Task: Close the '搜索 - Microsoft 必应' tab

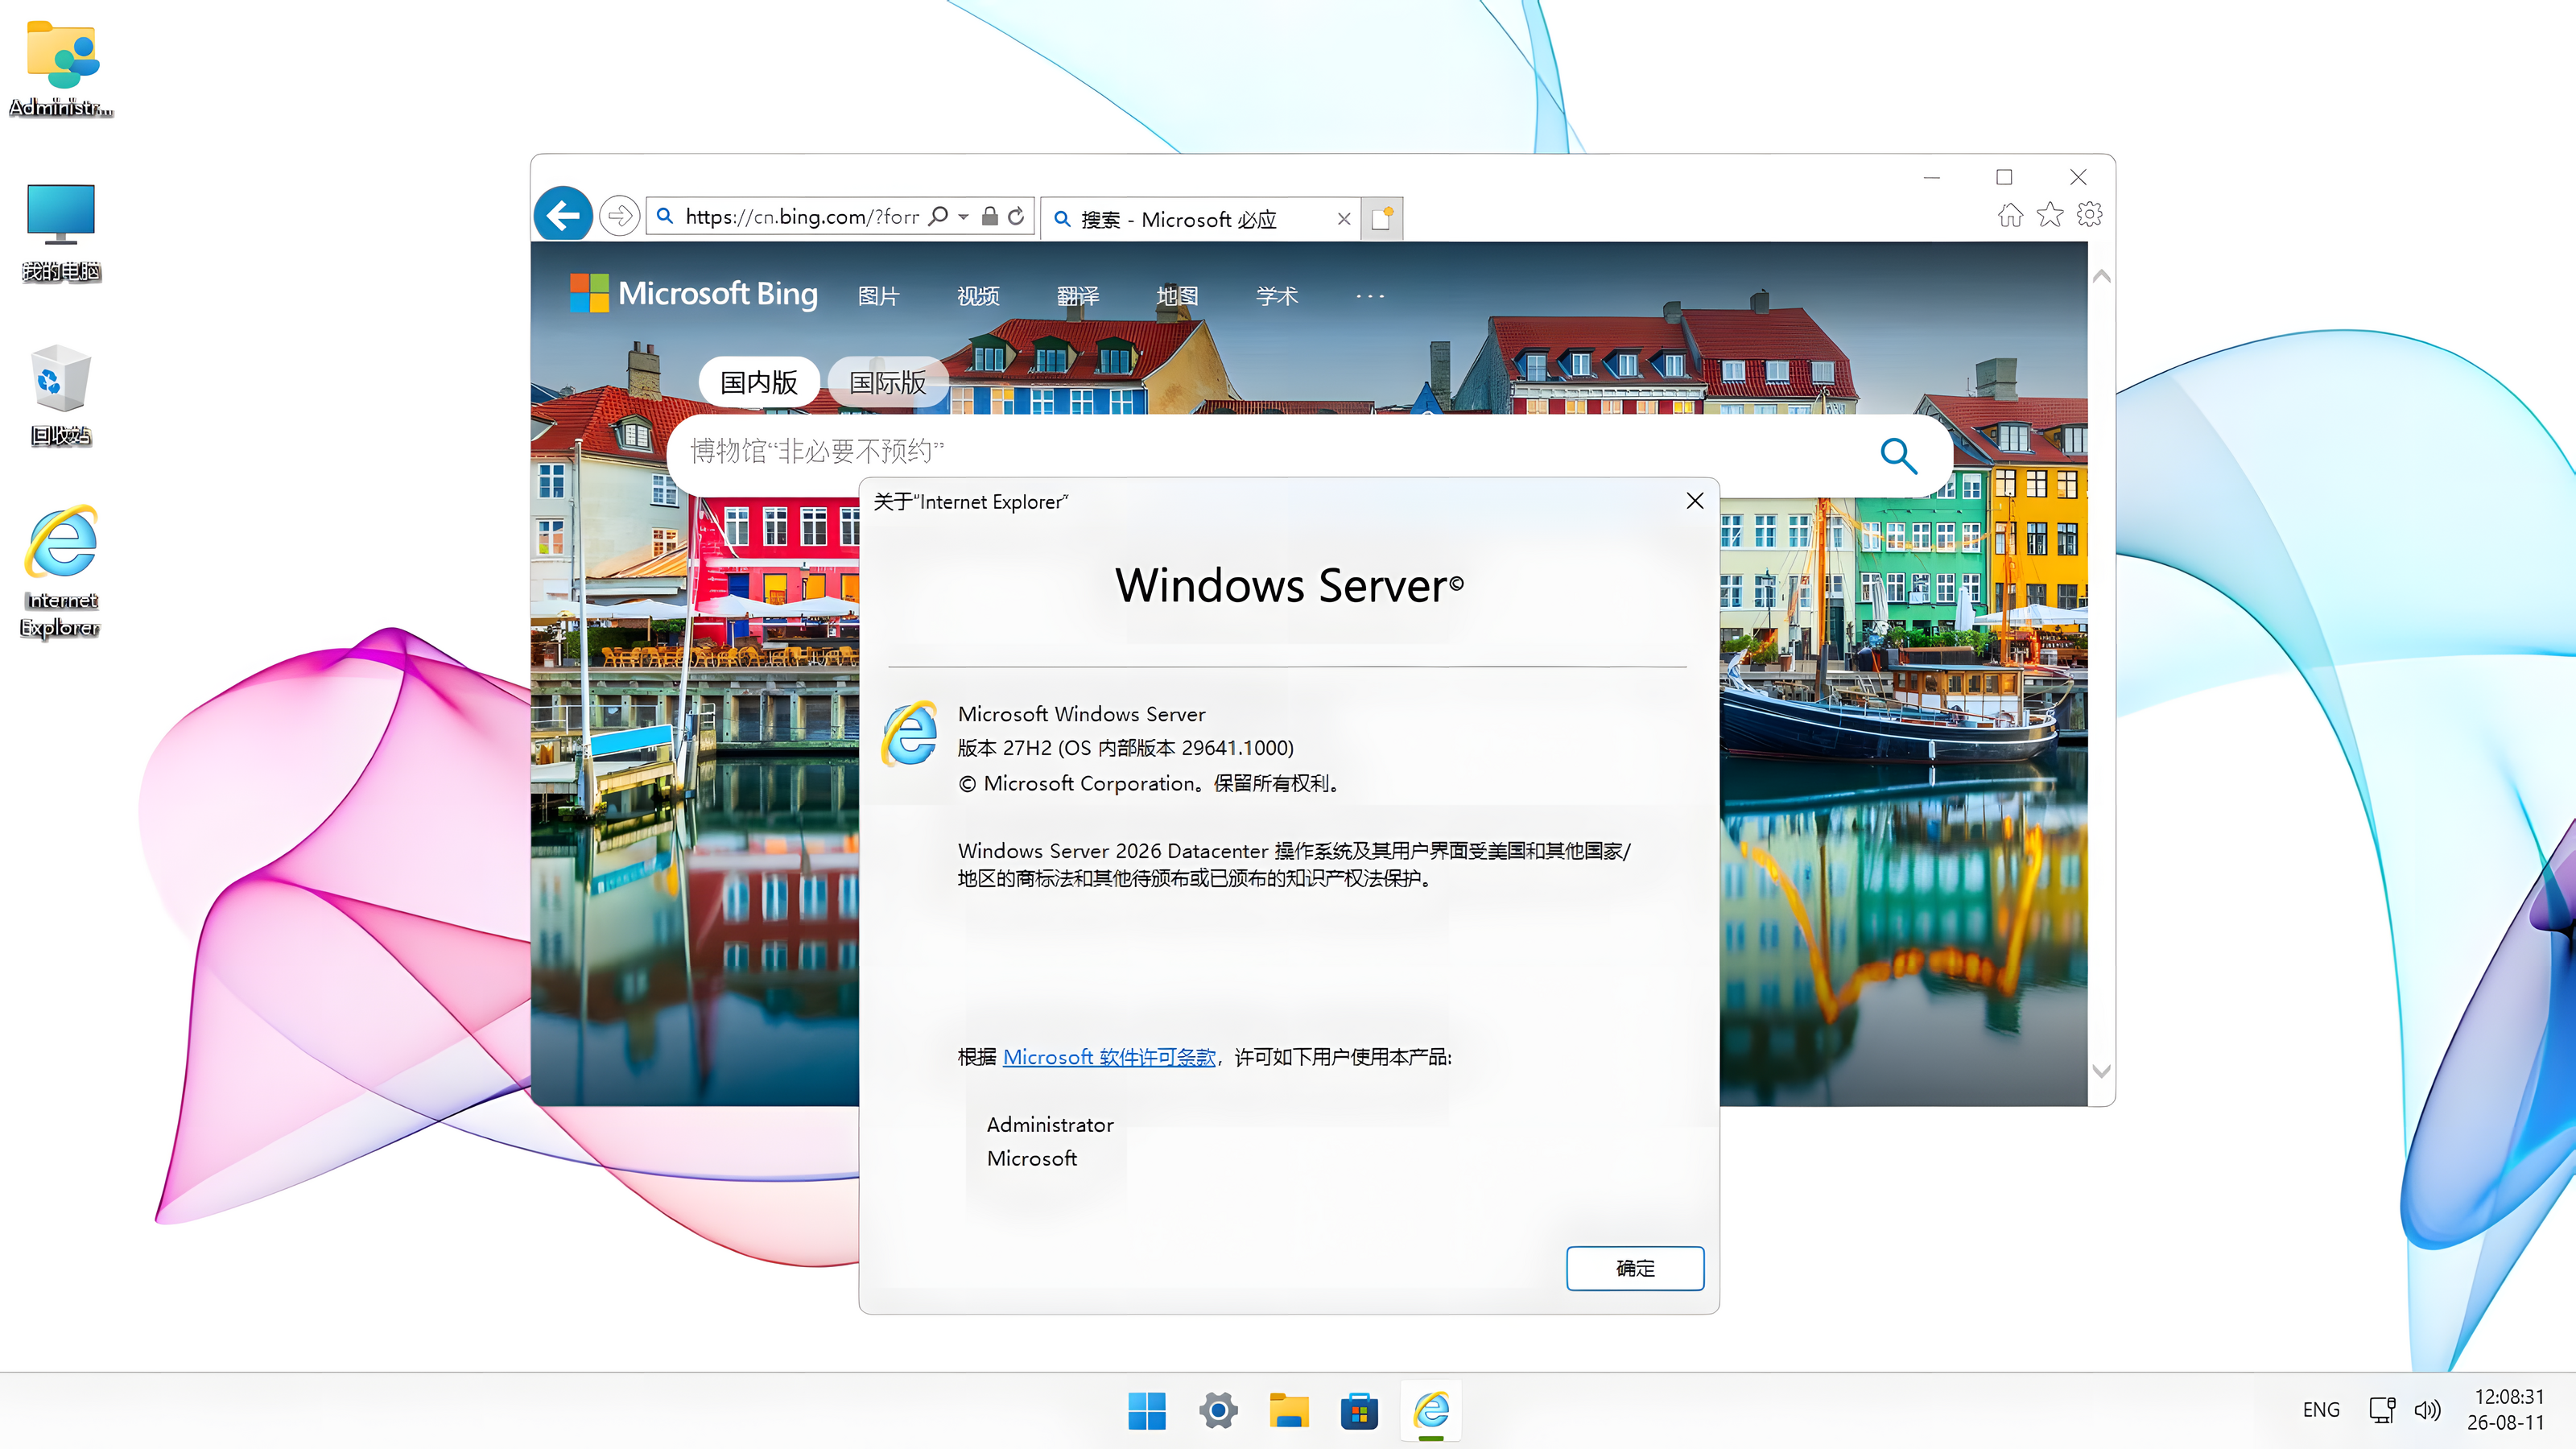Action: 1344,219
